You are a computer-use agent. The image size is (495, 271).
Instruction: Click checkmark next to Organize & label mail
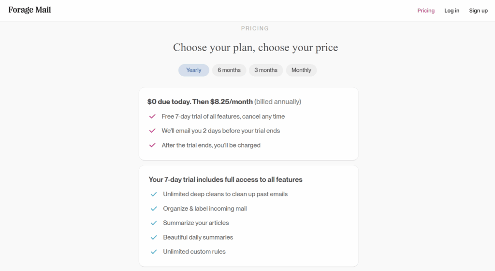[154, 209]
